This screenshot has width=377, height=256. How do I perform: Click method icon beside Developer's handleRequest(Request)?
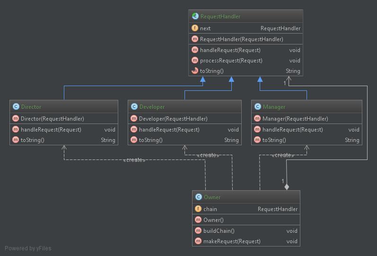(x=134, y=129)
